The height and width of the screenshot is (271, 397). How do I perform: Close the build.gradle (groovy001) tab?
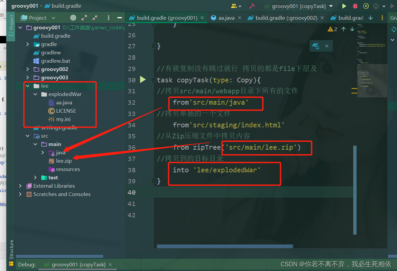point(202,18)
